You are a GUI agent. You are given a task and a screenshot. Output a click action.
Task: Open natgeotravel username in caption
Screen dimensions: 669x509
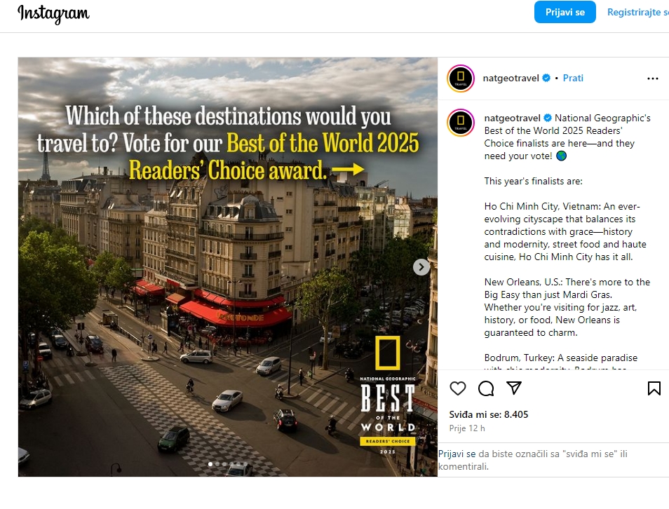click(x=512, y=118)
